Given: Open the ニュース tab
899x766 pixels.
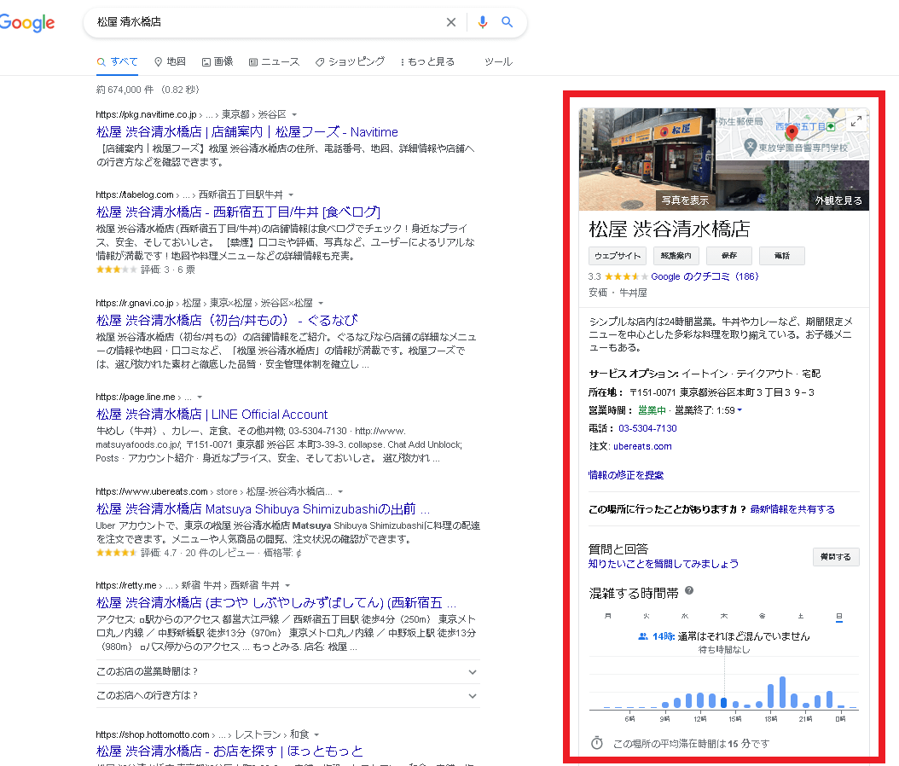Looking at the screenshot, I should pyautogui.click(x=274, y=62).
